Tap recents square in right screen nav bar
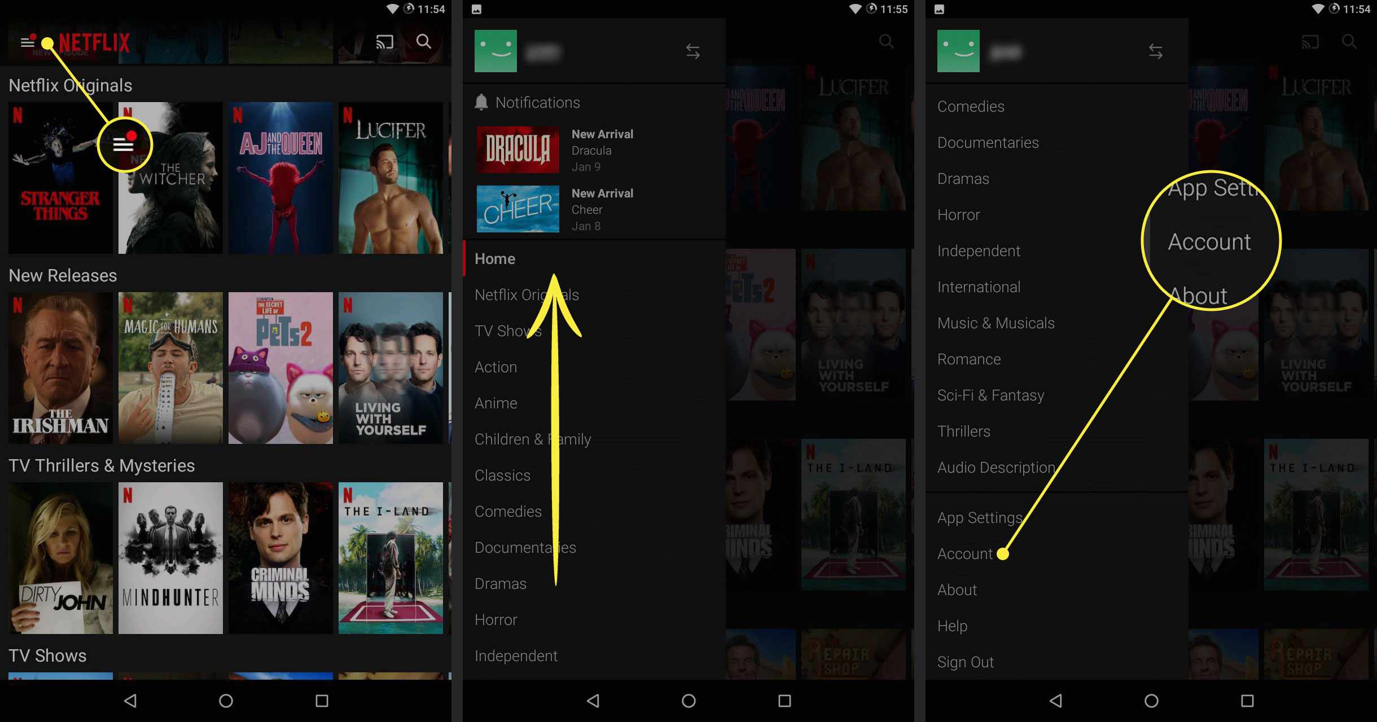1377x722 pixels. pos(1247,701)
